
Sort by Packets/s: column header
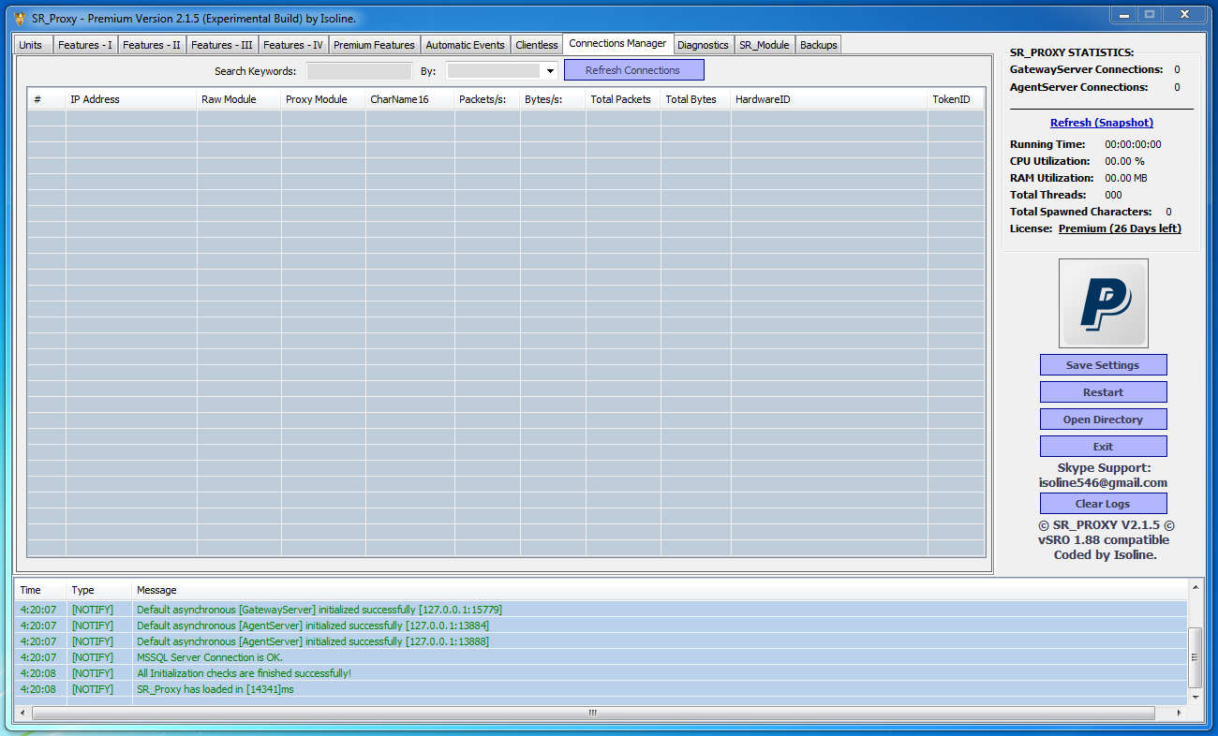tap(487, 99)
